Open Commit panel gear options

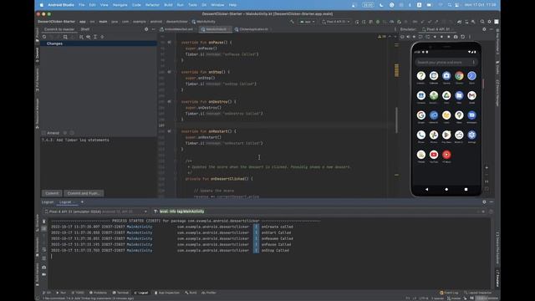pyautogui.click(x=146, y=29)
